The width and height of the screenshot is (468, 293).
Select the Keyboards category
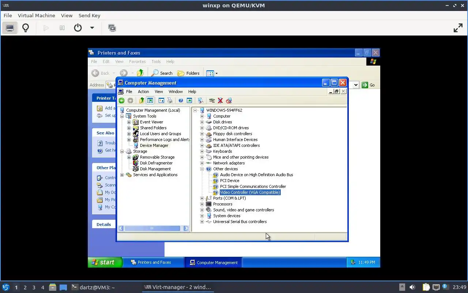point(222,151)
